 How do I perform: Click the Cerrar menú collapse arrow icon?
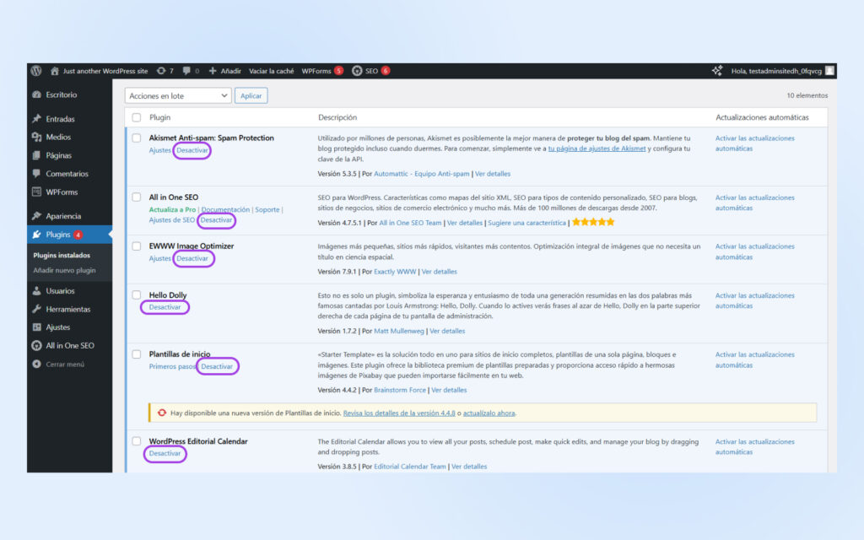(x=36, y=364)
